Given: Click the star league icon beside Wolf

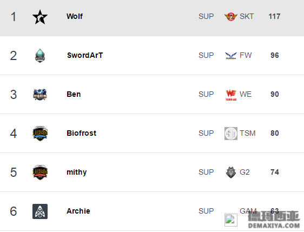Looking at the screenshot, I should [40, 17].
